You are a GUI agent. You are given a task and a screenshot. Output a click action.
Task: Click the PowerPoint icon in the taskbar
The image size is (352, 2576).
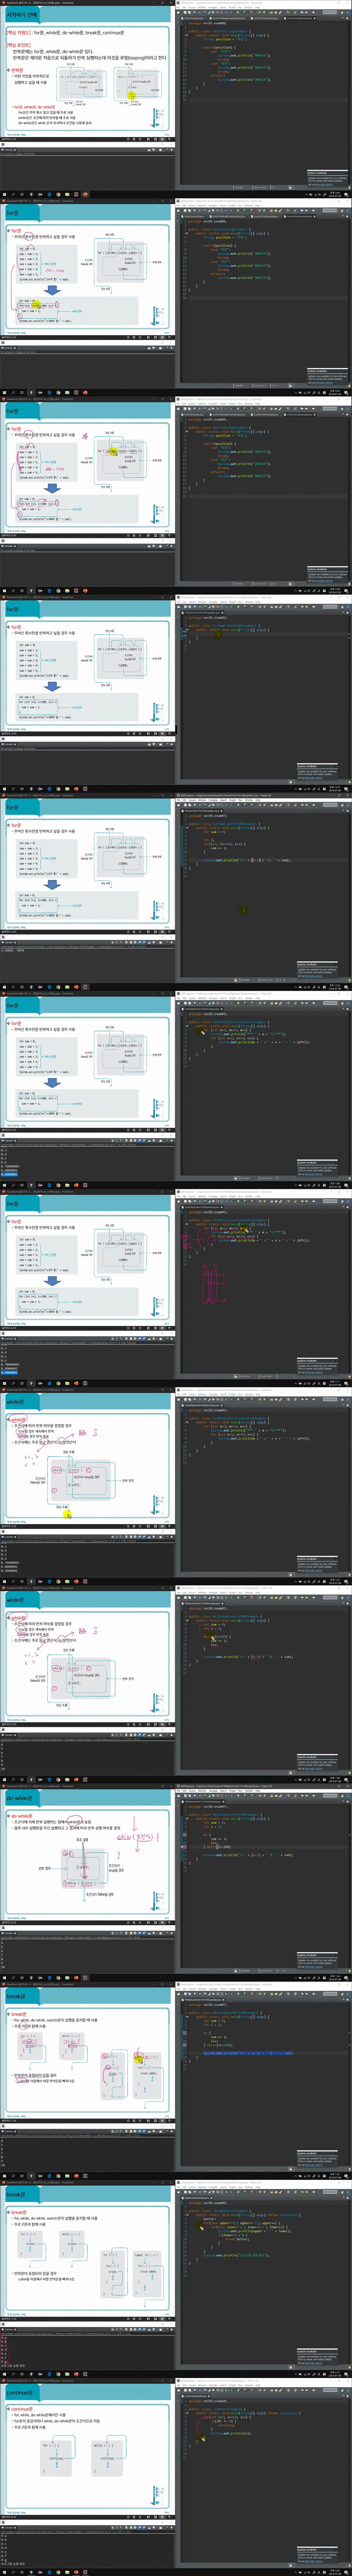(84, 195)
